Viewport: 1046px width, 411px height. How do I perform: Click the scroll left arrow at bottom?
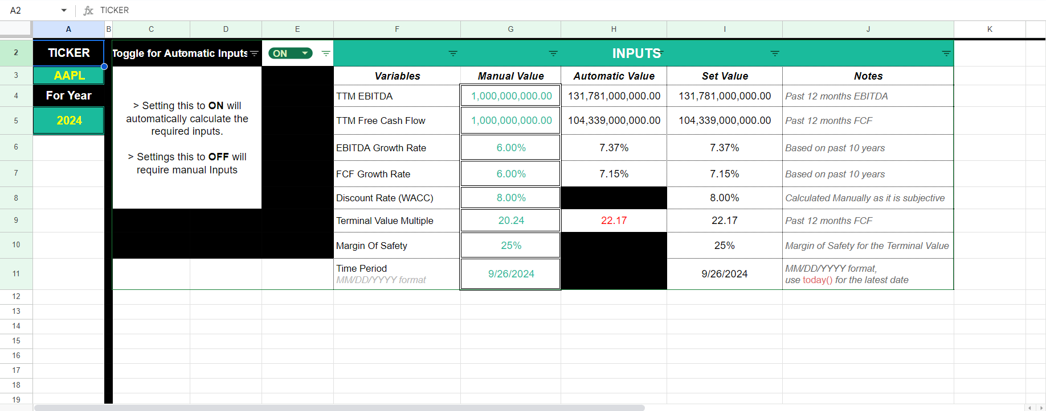(x=1029, y=408)
